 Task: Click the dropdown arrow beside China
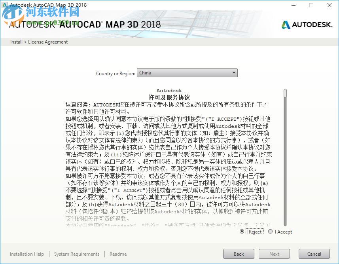click(x=234, y=73)
